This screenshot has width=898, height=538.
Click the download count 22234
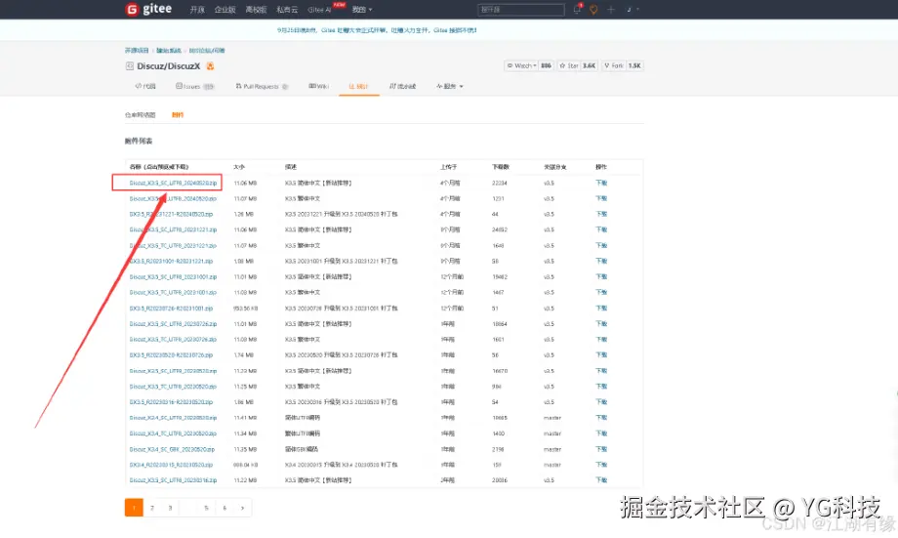tap(500, 184)
